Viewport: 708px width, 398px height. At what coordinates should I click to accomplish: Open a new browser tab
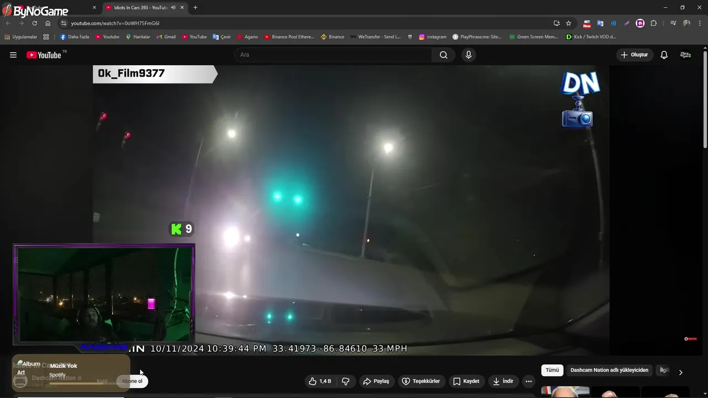[x=195, y=7]
